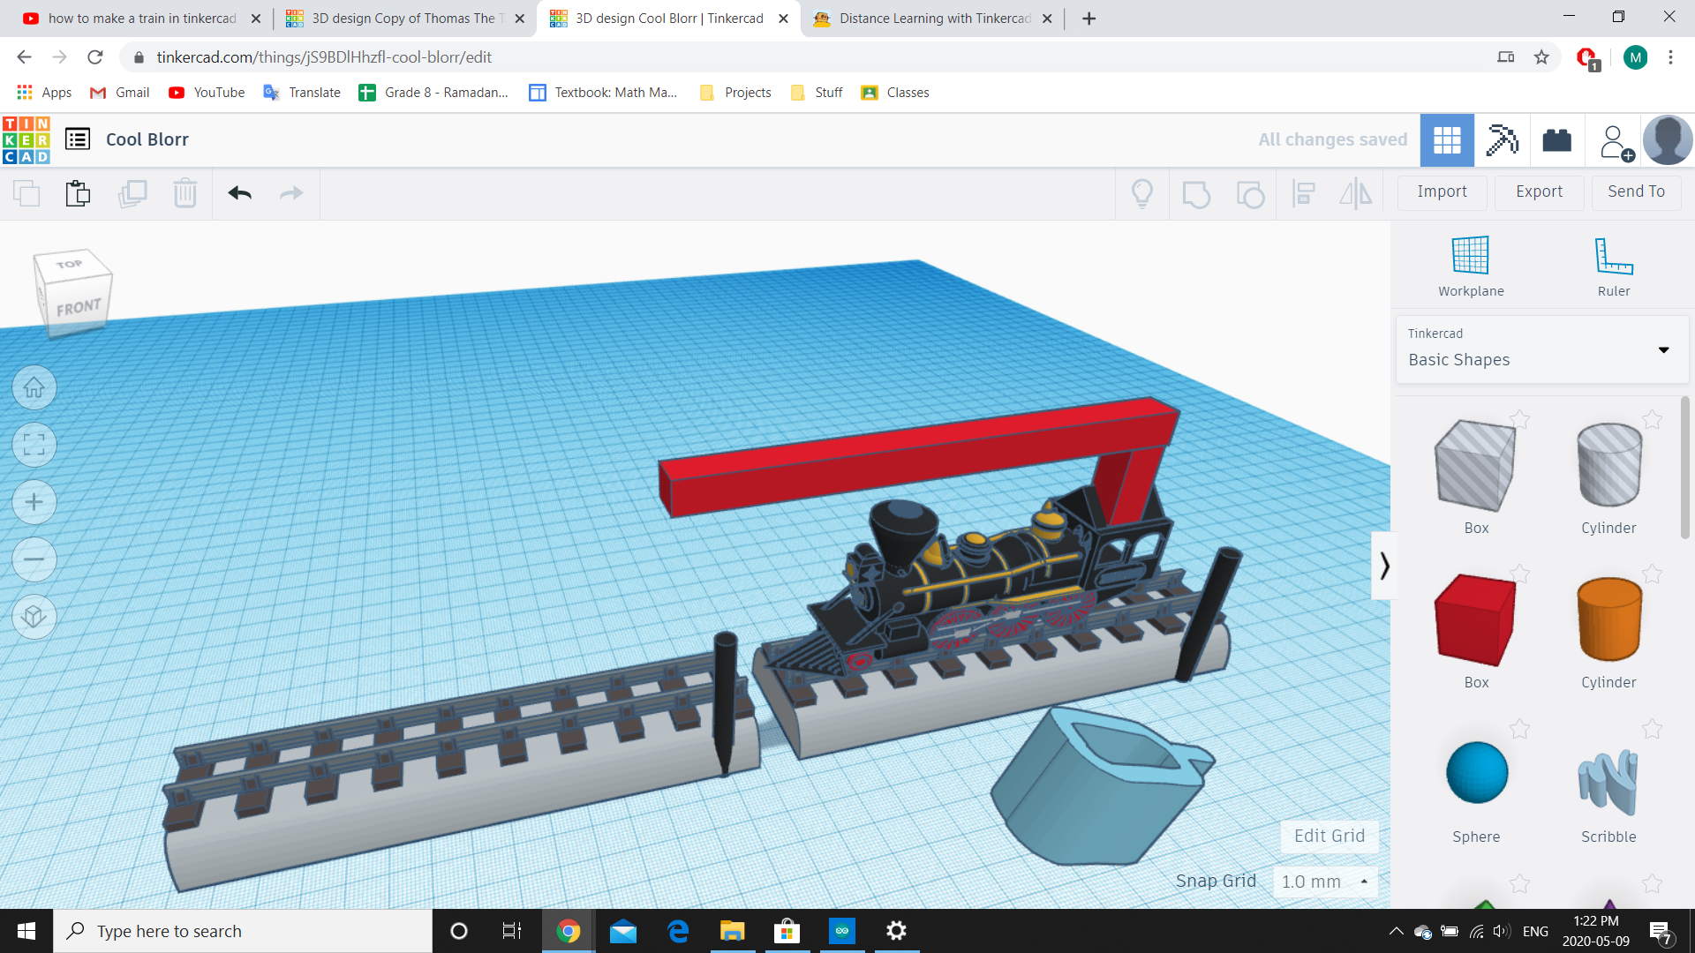The height and width of the screenshot is (953, 1695).
Task: Open the Classes bookmark
Action: 895,93
